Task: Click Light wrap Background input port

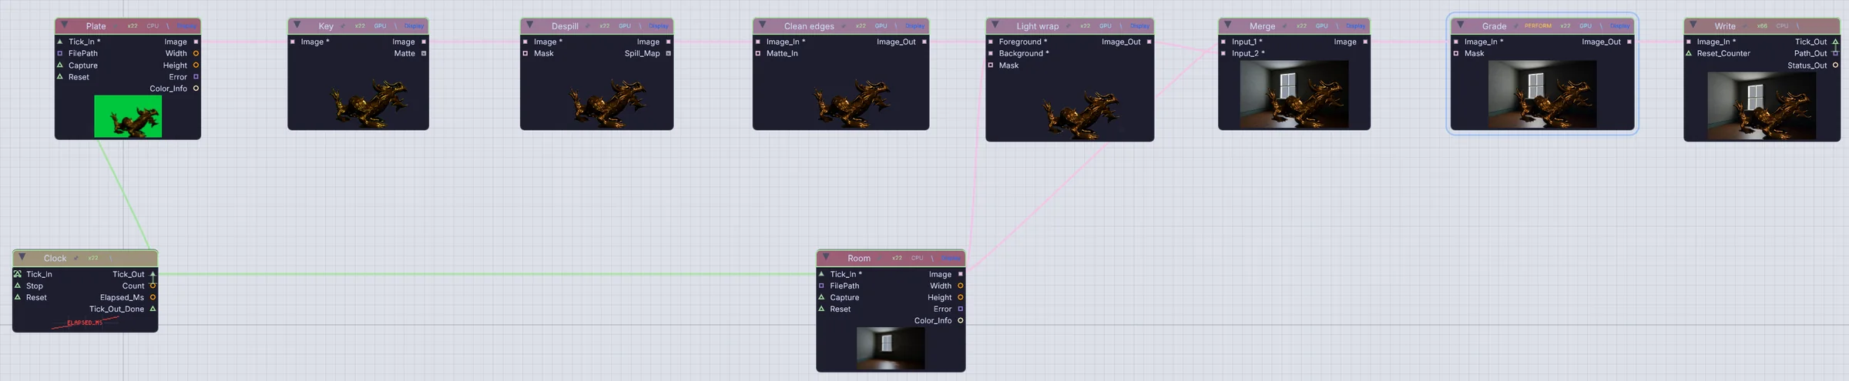Action: (x=991, y=53)
